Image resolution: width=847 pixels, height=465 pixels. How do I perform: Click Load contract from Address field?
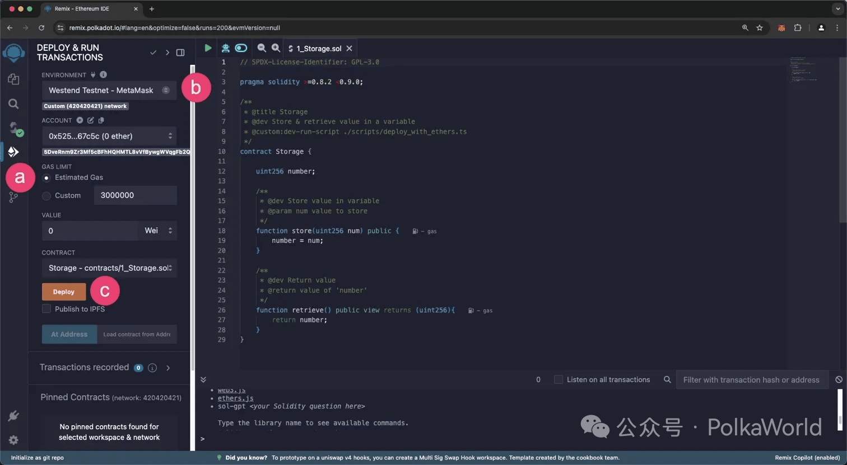click(137, 334)
